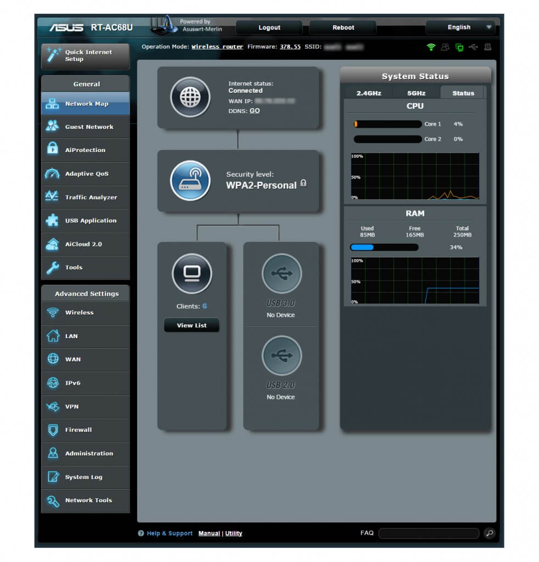Viewport: 539px width, 562px height.
Task: Click View List under Clients
Action: (192, 325)
